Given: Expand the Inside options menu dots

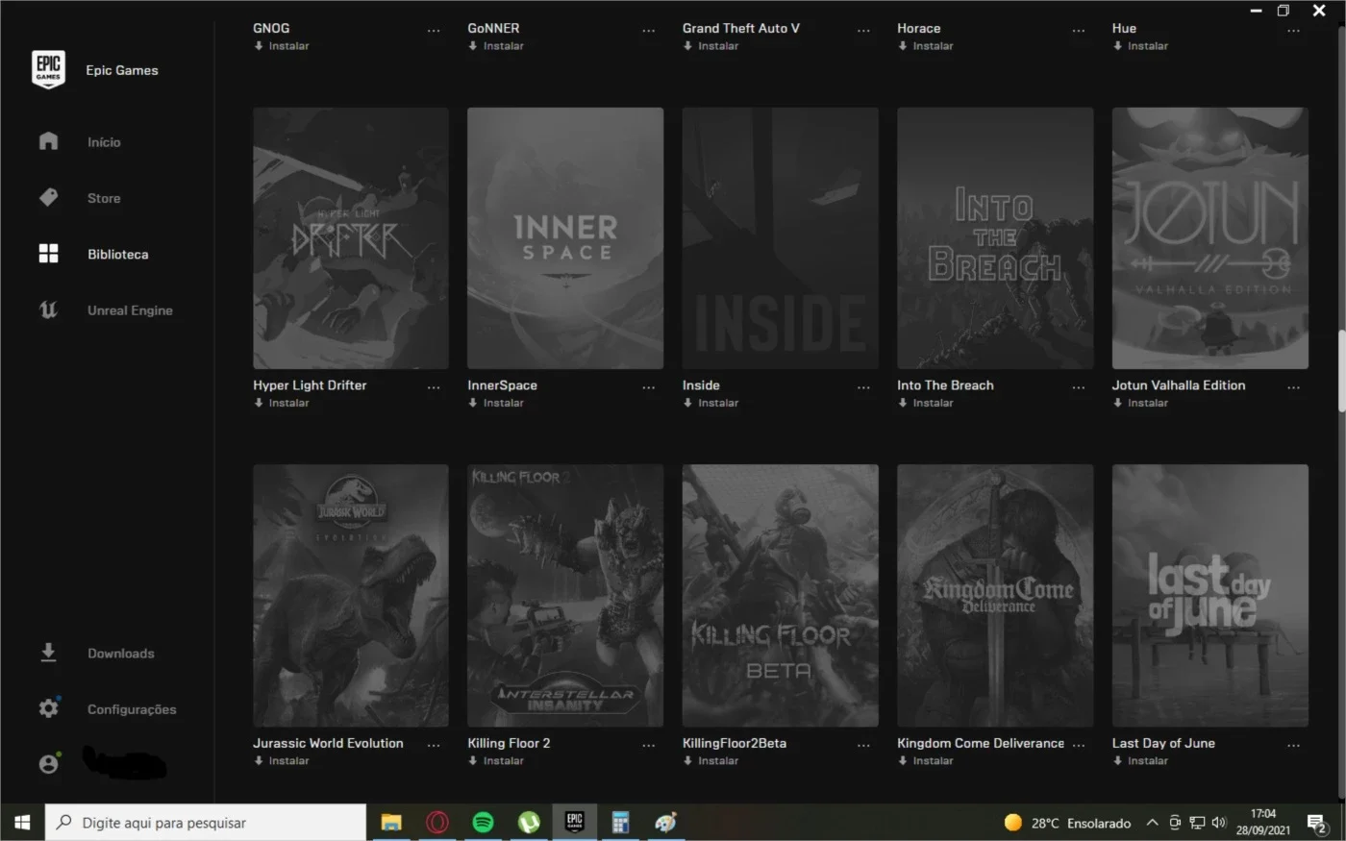Looking at the screenshot, I should pyautogui.click(x=863, y=387).
